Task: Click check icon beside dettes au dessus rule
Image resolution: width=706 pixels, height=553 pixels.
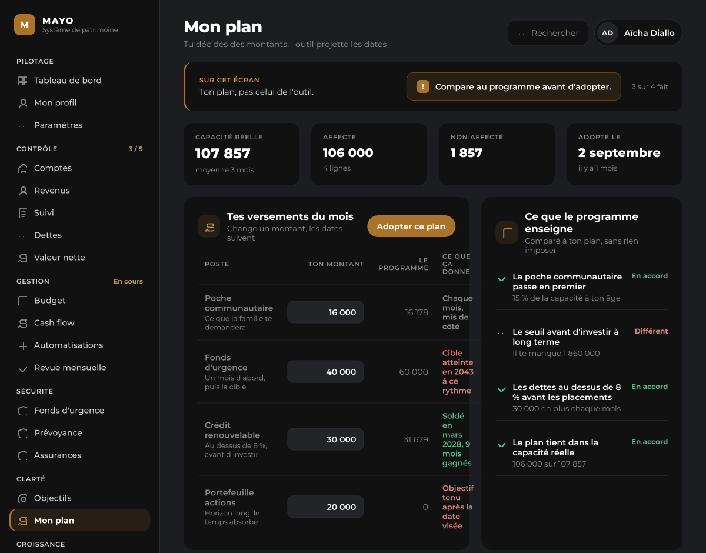Action: 501,389
